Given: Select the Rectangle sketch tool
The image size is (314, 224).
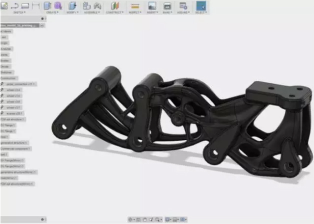Looking at the screenshot, I should pos(24,5).
